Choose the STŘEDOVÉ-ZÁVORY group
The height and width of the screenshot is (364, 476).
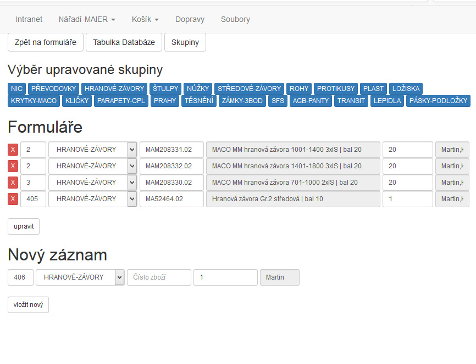click(249, 89)
